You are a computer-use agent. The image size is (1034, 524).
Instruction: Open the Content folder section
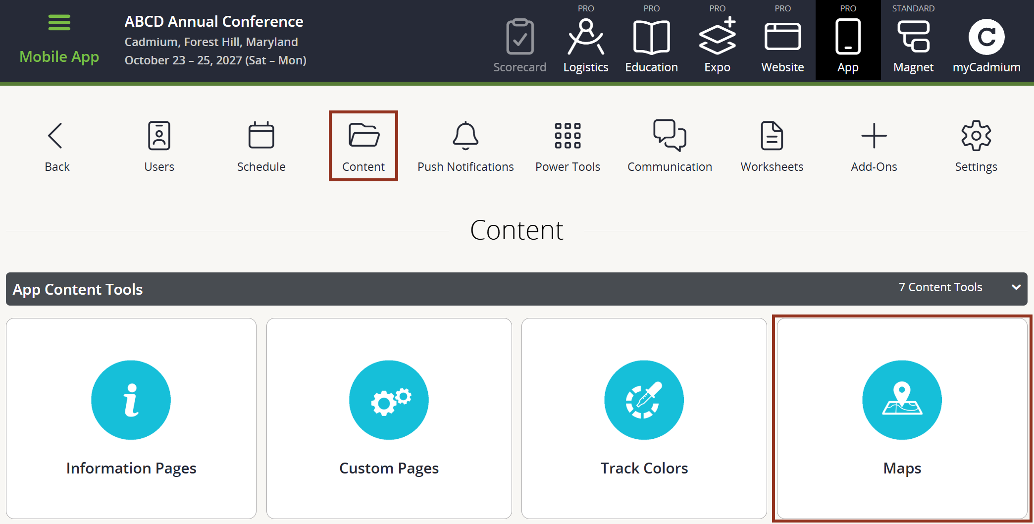pyautogui.click(x=363, y=146)
